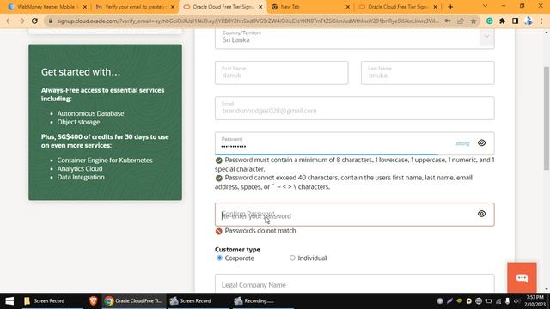Viewport: 550px width, 309px height.
Task: Click the 'Customer type' label
Action: click(x=237, y=250)
